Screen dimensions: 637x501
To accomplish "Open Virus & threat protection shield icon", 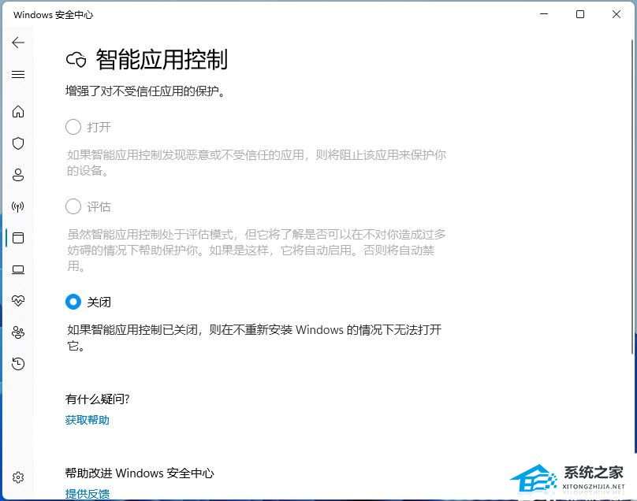I will pos(18,143).
